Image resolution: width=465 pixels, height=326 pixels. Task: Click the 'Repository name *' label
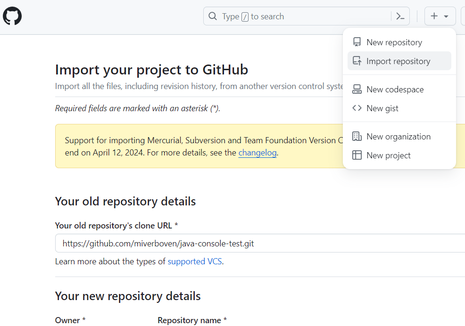point(192,320)
